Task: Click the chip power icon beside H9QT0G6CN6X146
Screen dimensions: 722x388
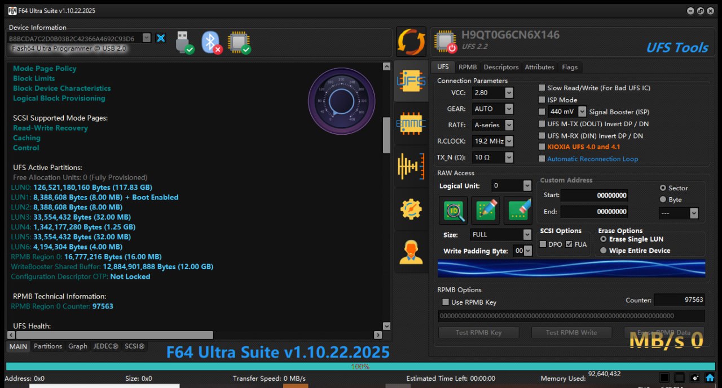Action: point(445,41)
